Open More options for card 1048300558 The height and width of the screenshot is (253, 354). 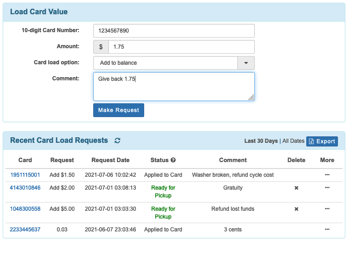pos(327,209)
